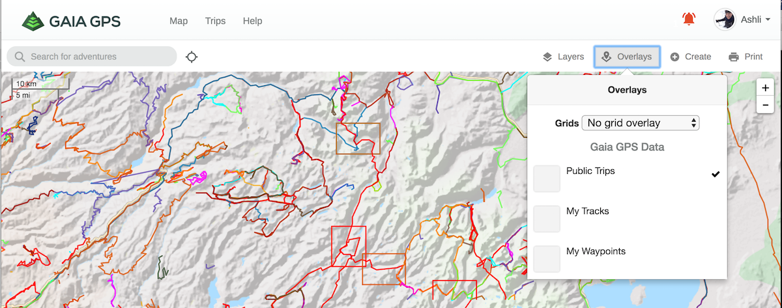782x308 pixels.
Task: Open the No grid overlay dropdown
Action: click(641, 122)
